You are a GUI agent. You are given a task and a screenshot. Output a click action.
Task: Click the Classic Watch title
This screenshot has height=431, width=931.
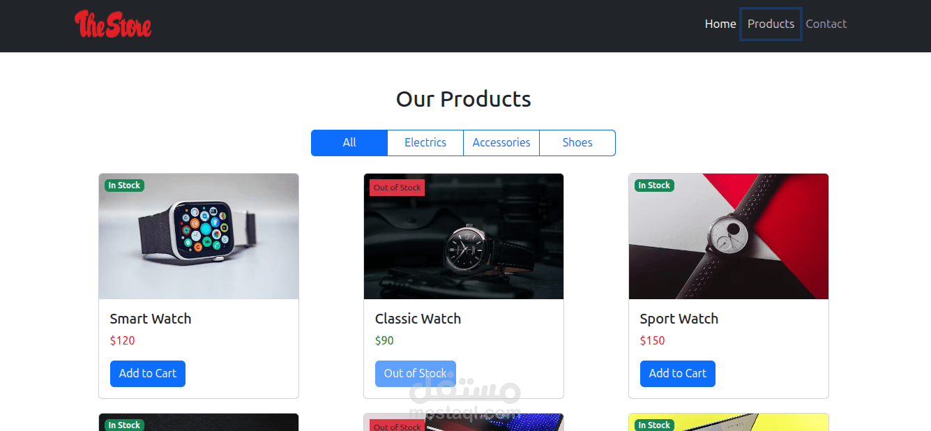click(418, 319)
